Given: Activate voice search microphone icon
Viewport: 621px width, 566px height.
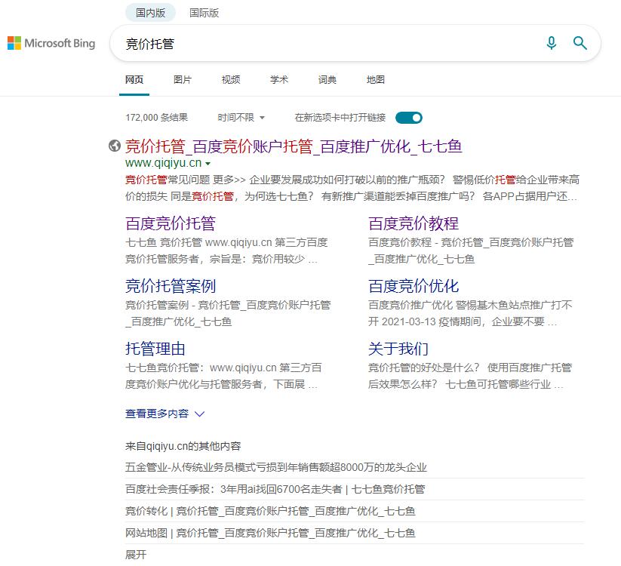Looking at the screenshot, I should pos(552,43).
